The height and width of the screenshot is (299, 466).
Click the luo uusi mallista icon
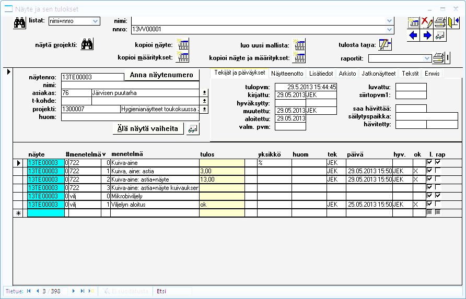pyautogui.click(x=299, y=44)
